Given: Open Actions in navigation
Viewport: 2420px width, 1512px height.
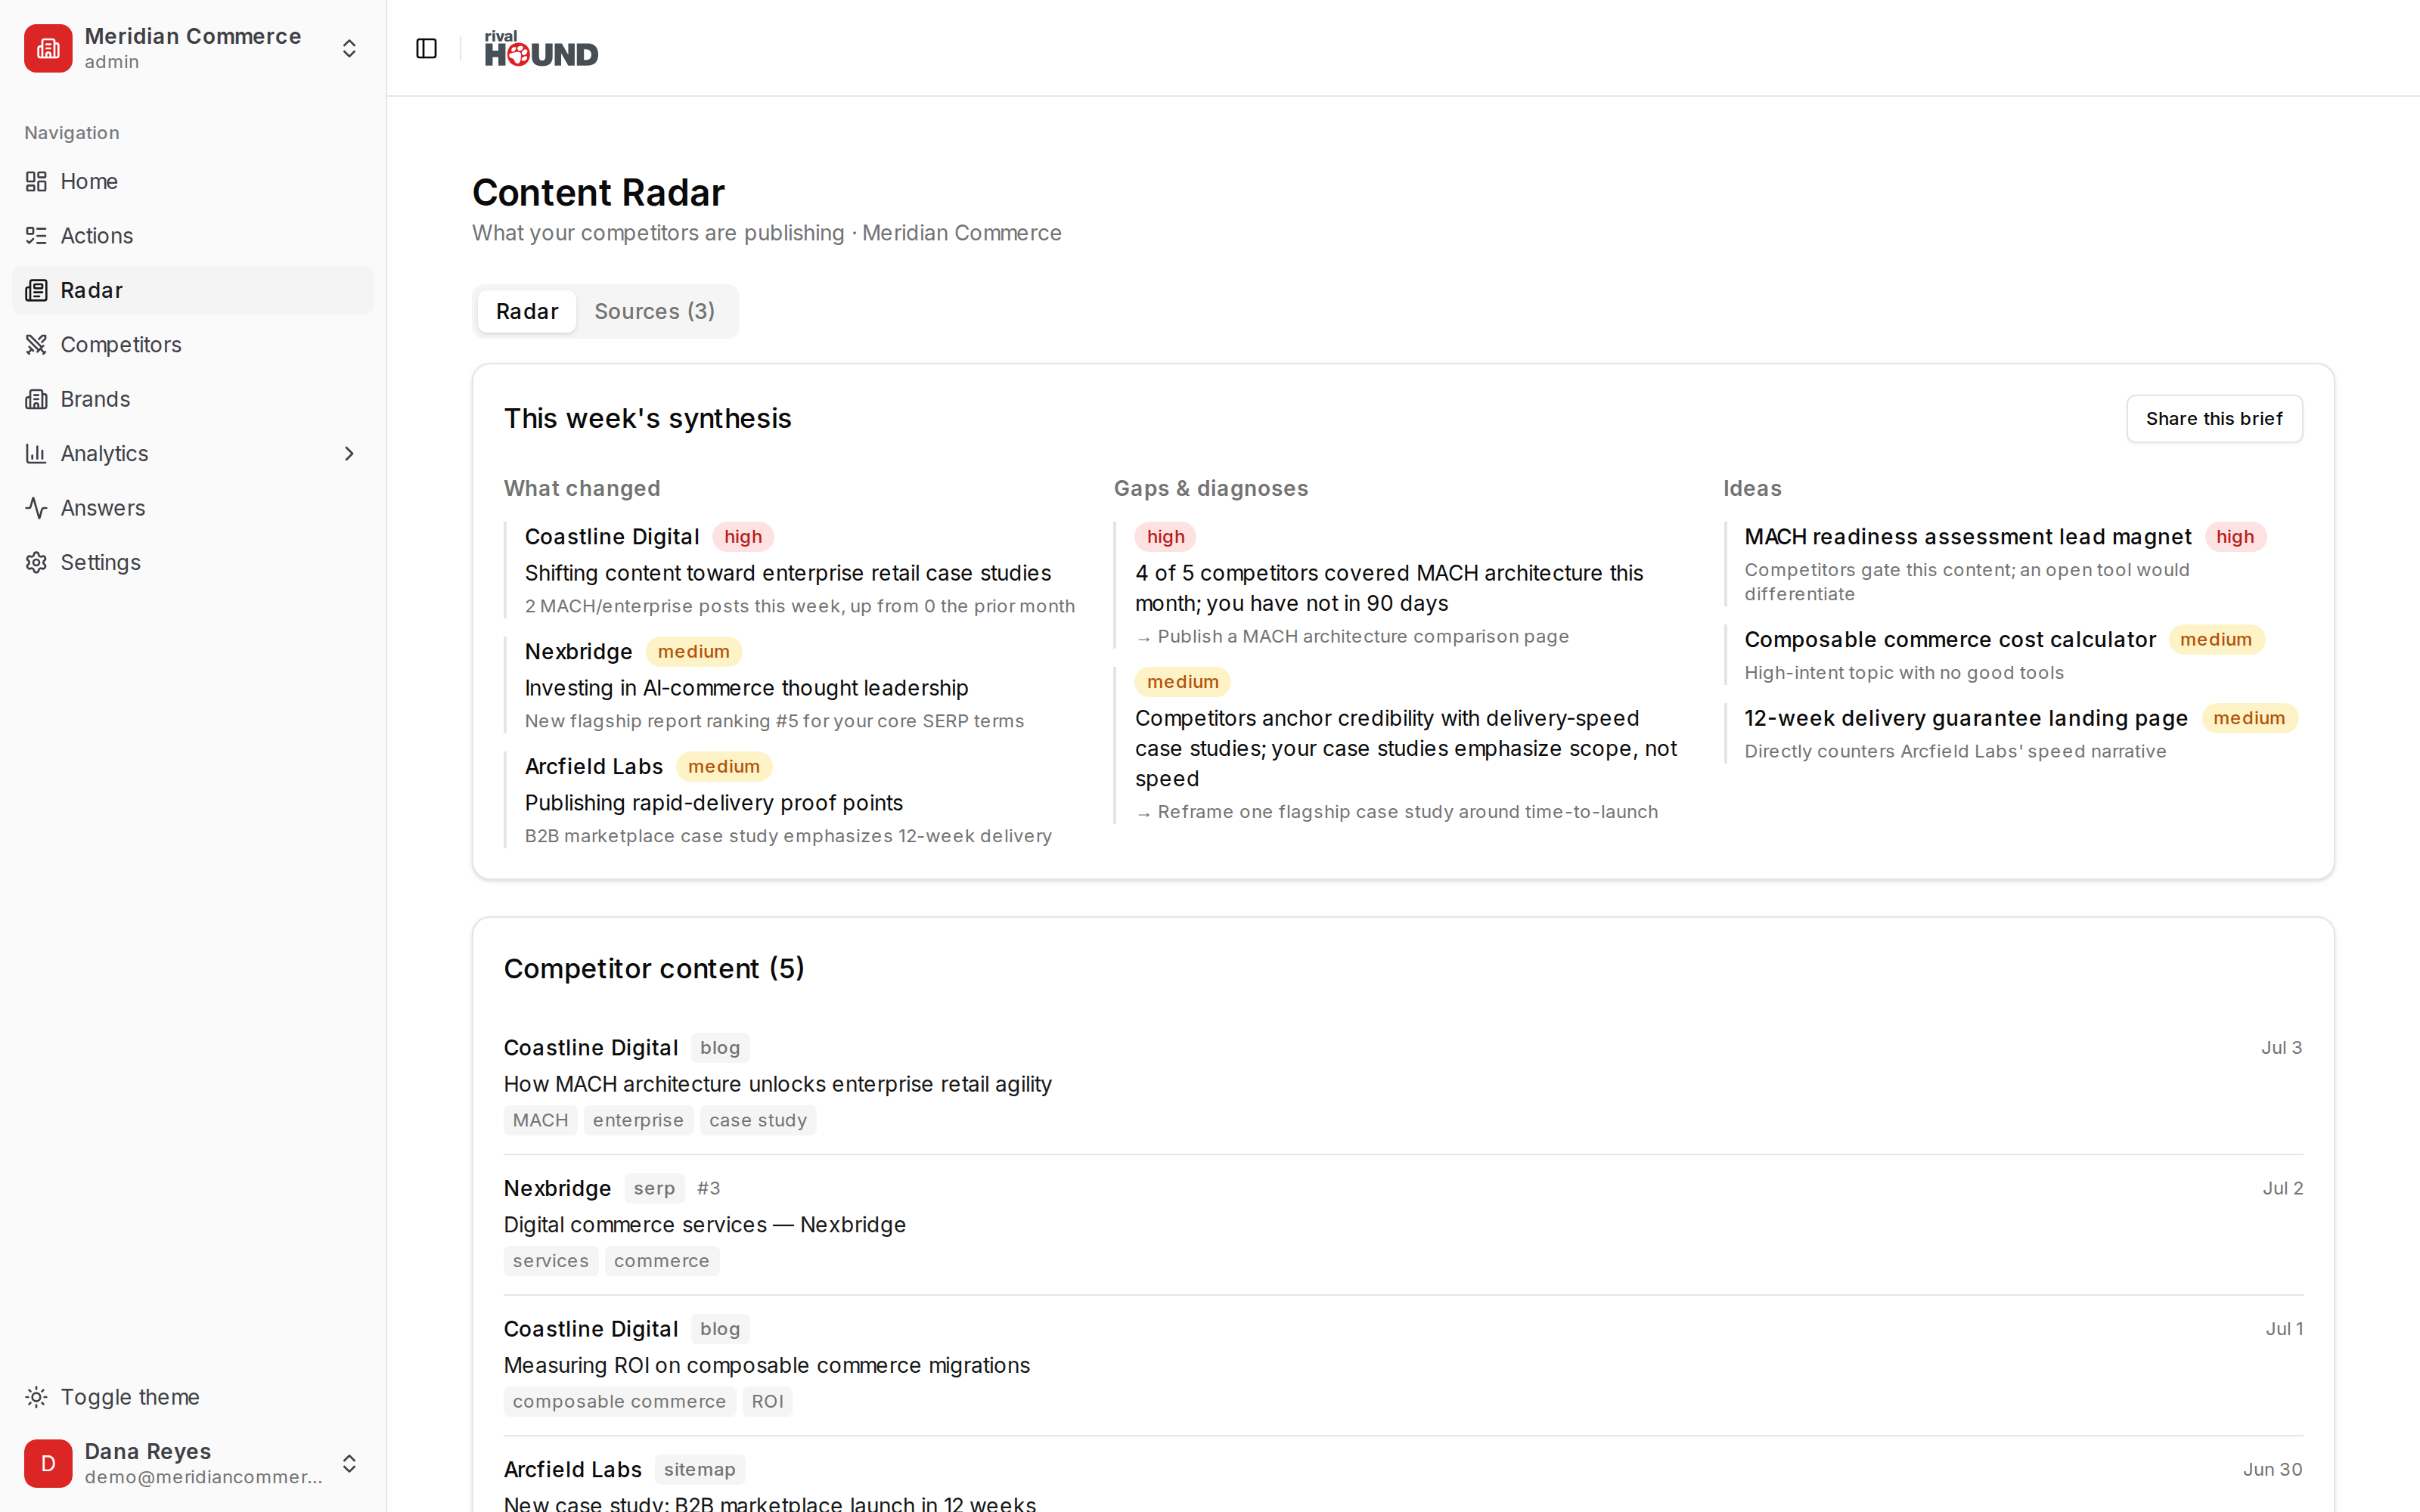Looking at the screenshot, I should pyautogui.click(x=192, y=235).
